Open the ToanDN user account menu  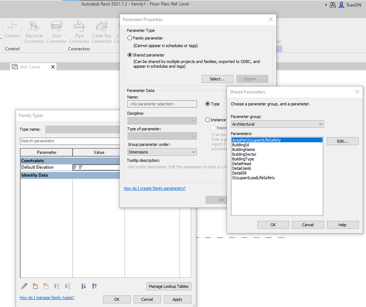tap(350, 5)
